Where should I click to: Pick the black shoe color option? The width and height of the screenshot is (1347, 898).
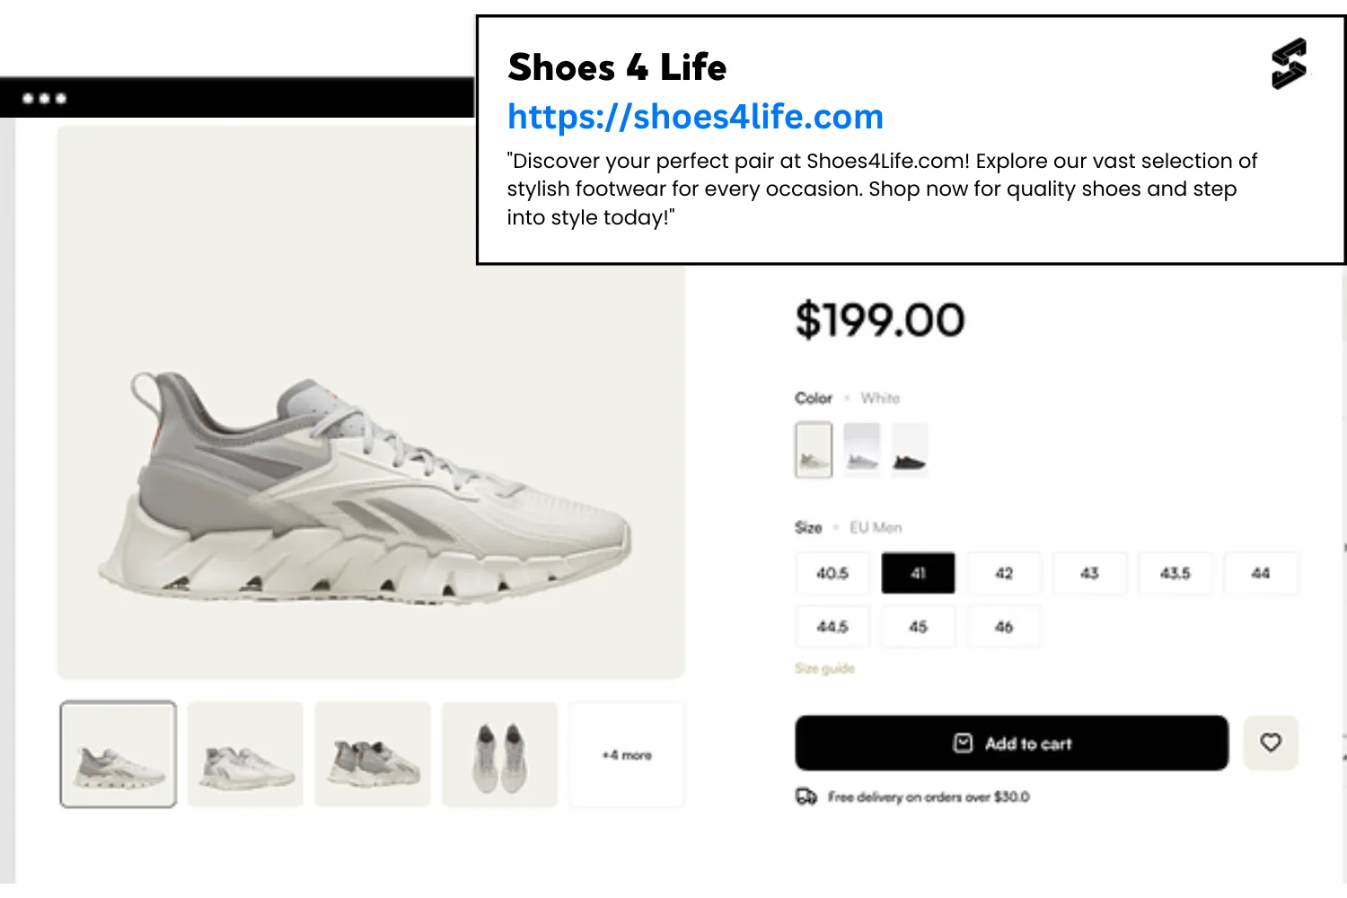[909, 450]
